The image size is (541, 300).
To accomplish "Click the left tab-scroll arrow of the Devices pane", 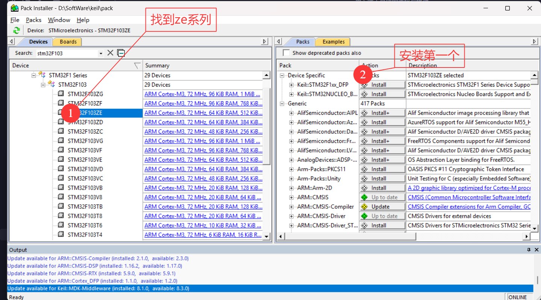I will click(x=12, y=42).
